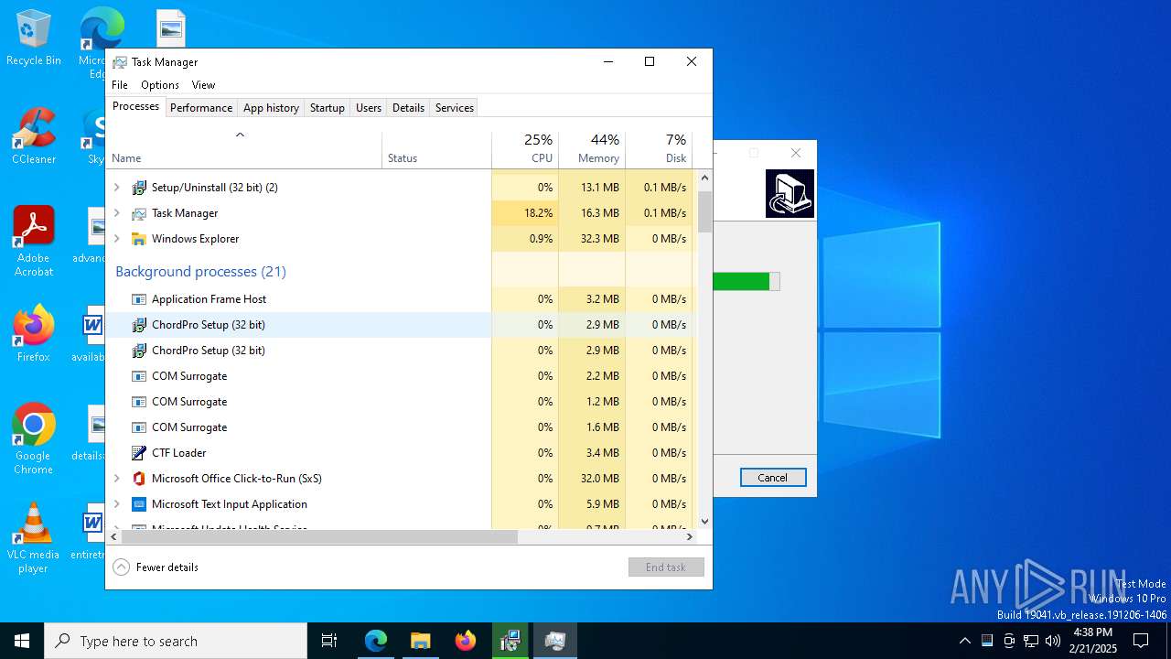Open Firefox desktop shortcut
The image size is (1171, 659).
[x=34, y=334]
